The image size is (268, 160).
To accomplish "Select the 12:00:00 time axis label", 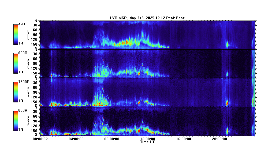I will tap(147, 139).
